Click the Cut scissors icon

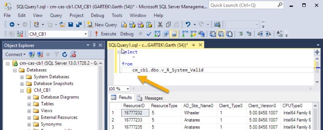pyautogui.click(x=160, y=25)
